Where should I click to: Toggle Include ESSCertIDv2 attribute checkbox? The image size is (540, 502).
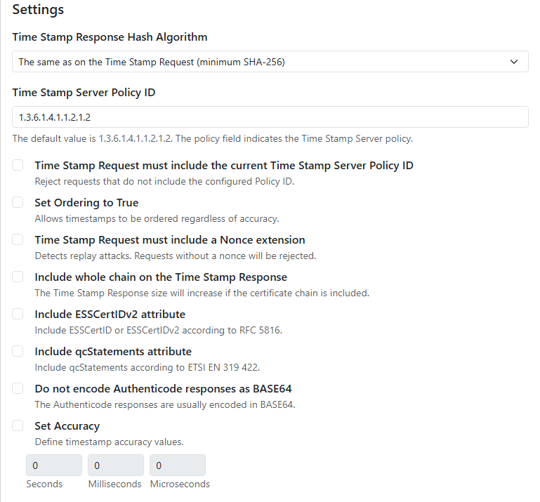click(18, 314)
